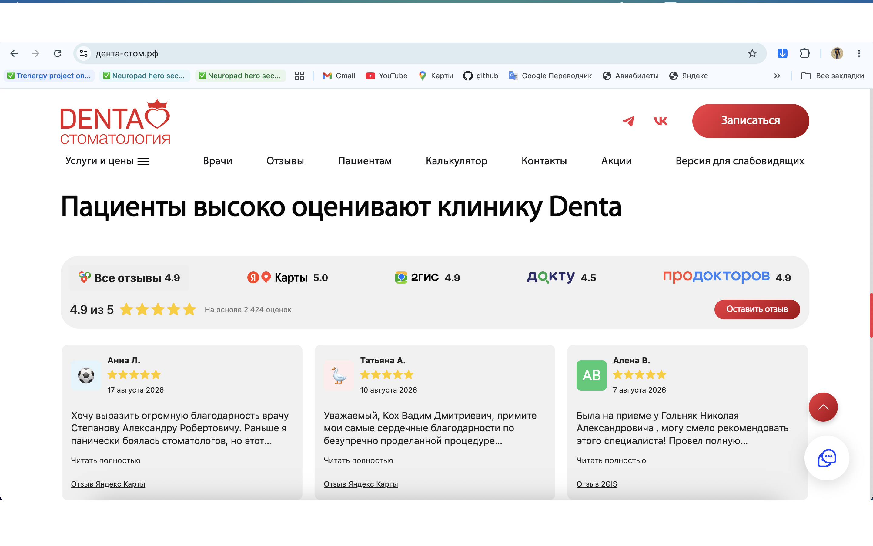Open Акции menu item

tap(616, 161)
